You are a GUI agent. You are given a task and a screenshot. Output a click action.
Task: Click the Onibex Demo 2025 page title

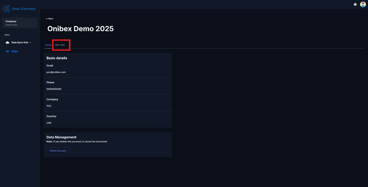pos(80,29)
